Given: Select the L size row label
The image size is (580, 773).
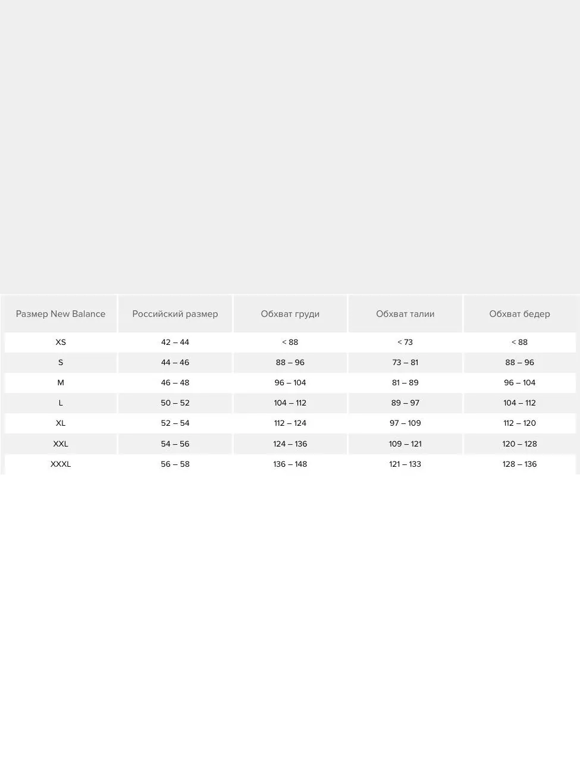Looking at the screenshot, I should click(61, 403).
